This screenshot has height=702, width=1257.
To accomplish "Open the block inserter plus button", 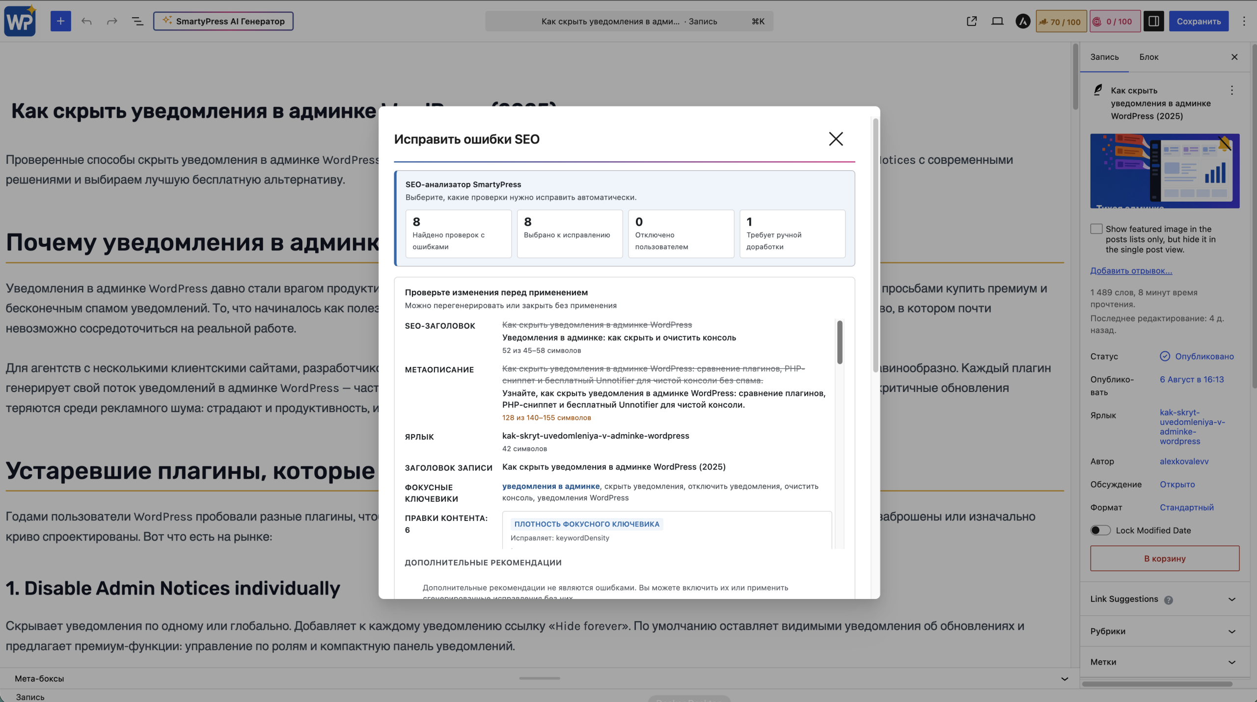I will [x=60, y=21].
